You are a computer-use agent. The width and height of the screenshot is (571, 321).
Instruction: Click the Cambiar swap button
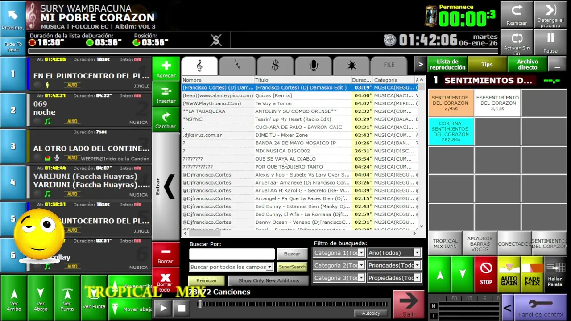click(166, 120)
